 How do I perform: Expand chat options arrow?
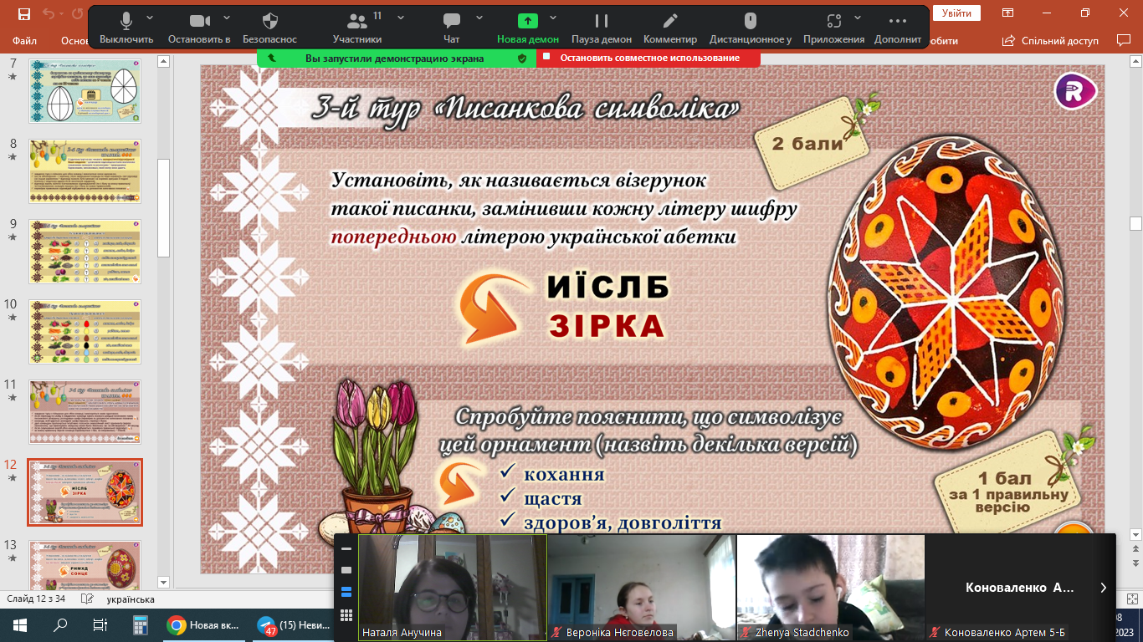pos(479,18)
